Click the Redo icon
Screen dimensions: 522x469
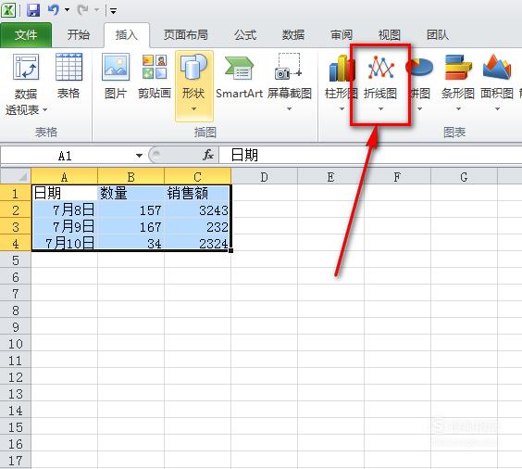(82, 9)
